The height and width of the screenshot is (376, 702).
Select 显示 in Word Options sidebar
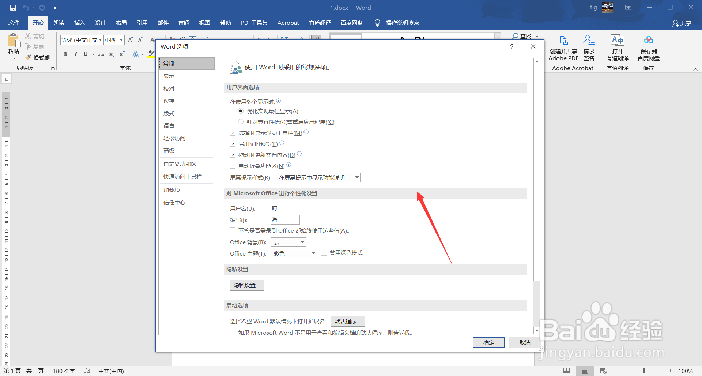click(x=186, y=76)
